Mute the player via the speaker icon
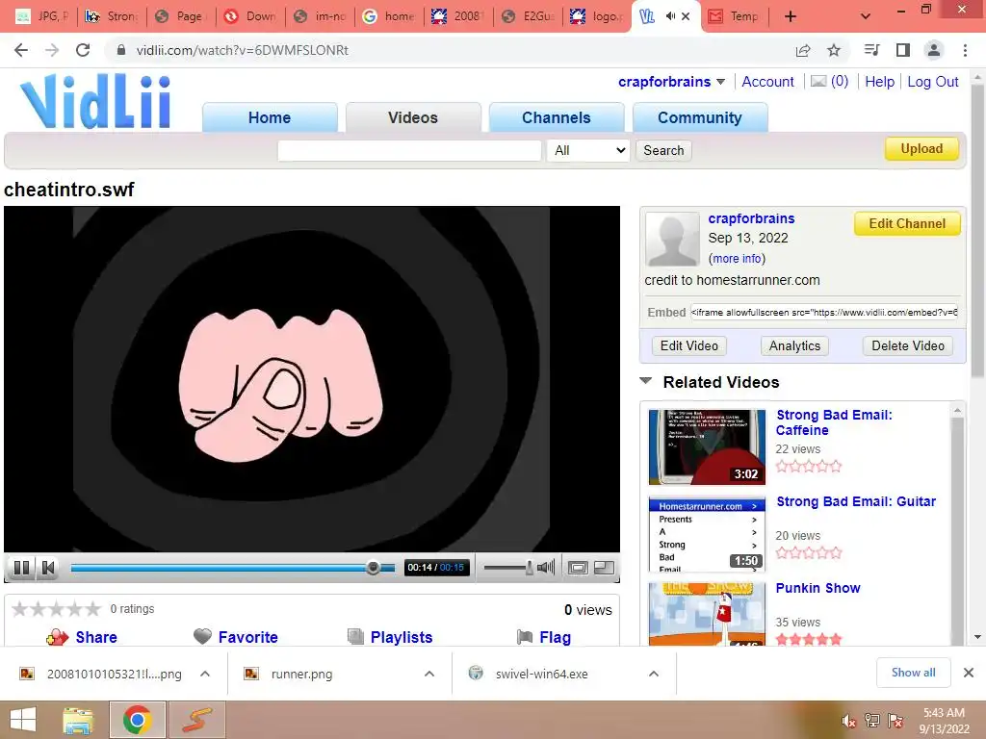This screenshot has height=739, width=986. [x=545, y=568]
